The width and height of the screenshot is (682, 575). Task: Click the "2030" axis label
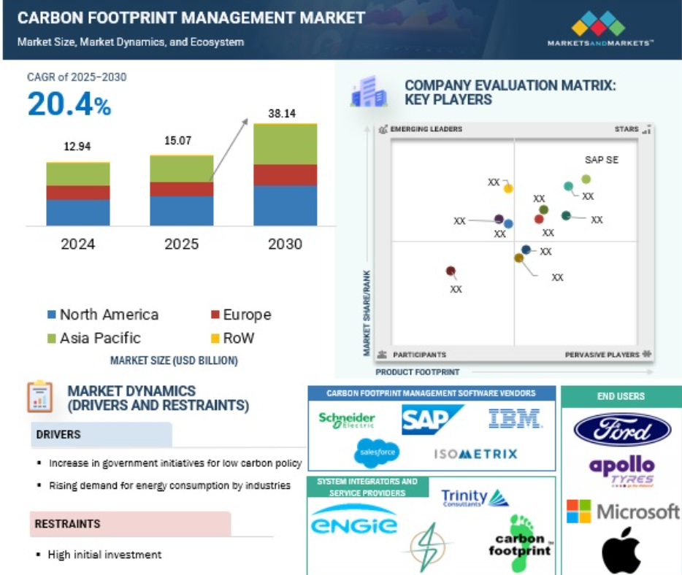(285, 244)
